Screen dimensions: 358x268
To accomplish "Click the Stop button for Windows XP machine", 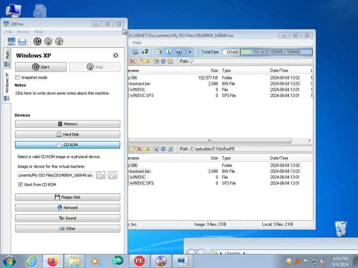I will (x=95, y=67).
